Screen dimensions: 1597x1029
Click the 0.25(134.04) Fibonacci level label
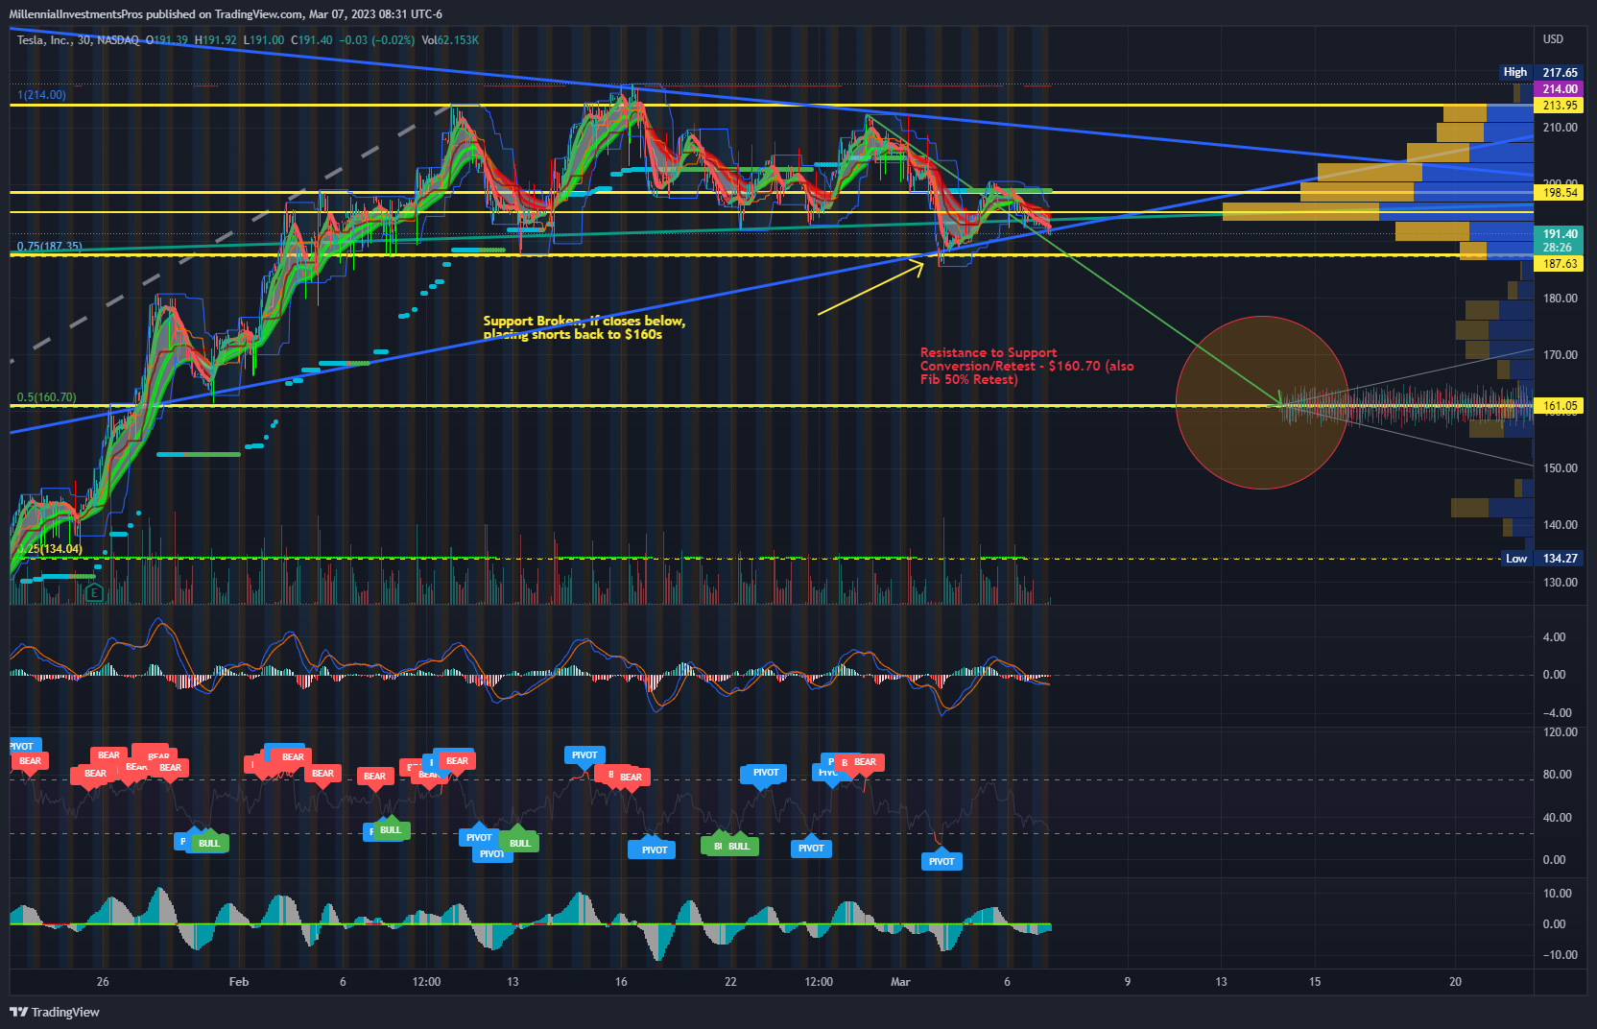[x=49, y=549]
